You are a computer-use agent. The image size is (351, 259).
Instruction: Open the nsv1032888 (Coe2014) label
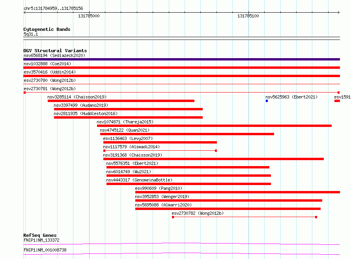pyautogui.click(x=47, y=64)
